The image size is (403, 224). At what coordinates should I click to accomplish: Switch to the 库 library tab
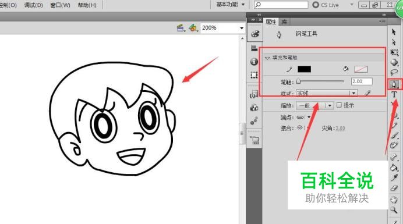pos(284,22)
